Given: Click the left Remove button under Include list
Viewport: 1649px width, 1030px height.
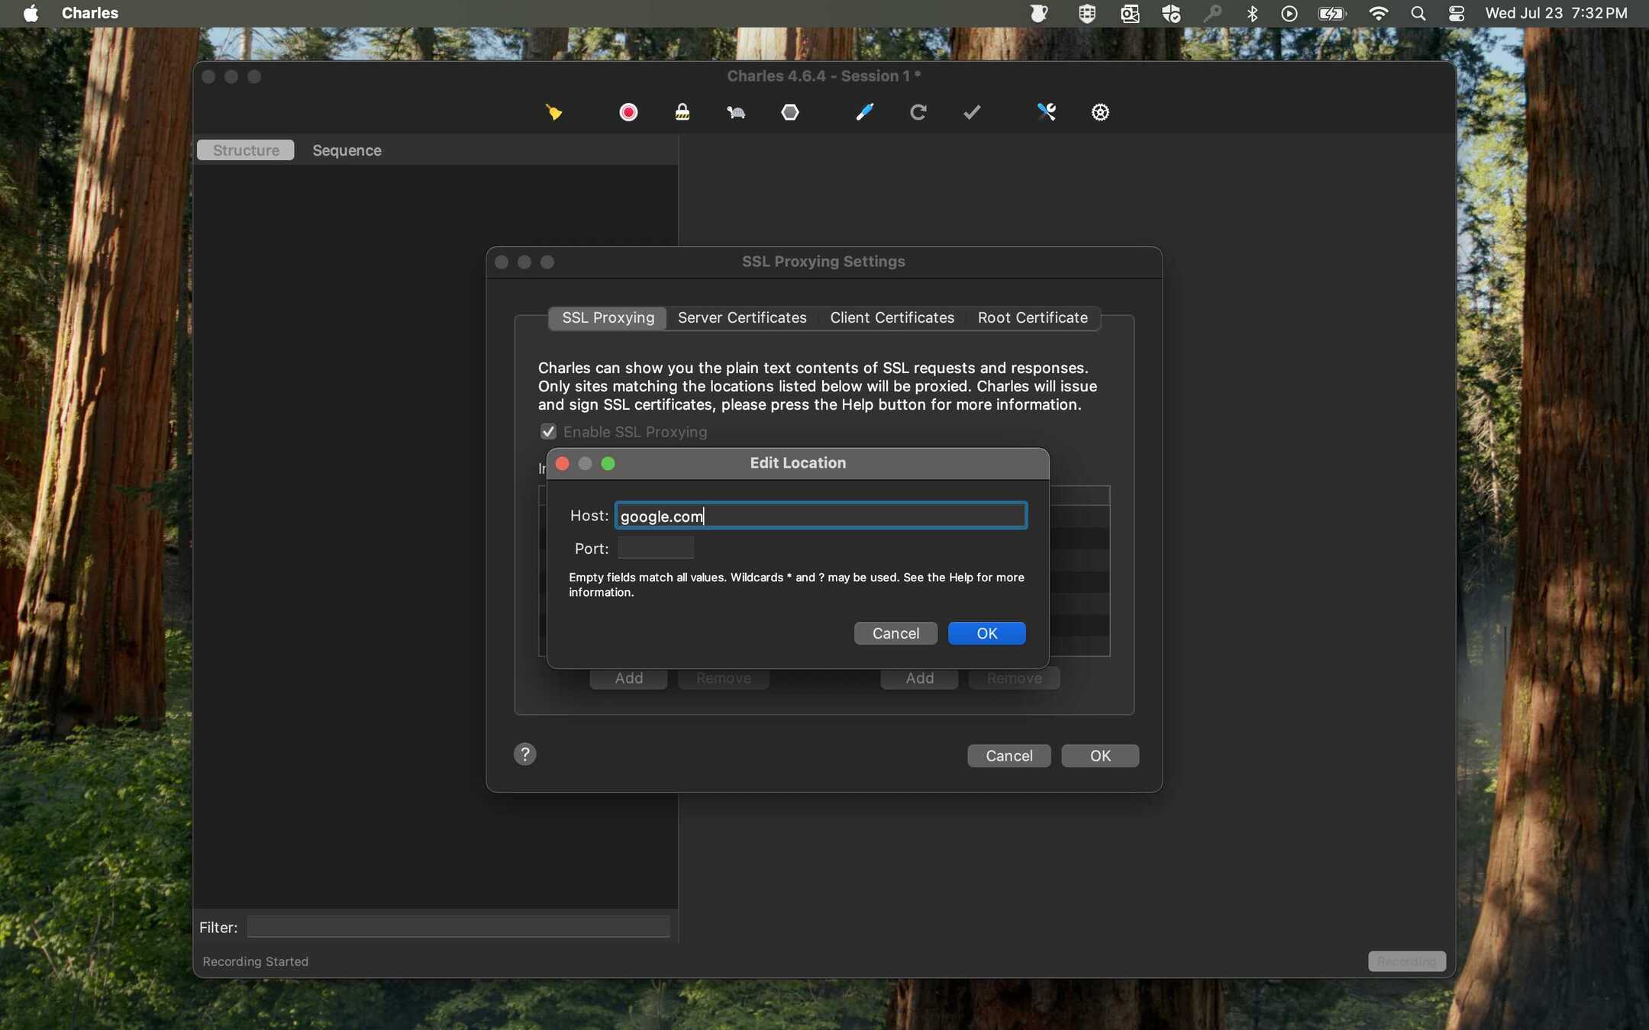Looking at the screenshot, I should [x=723, y=678].
